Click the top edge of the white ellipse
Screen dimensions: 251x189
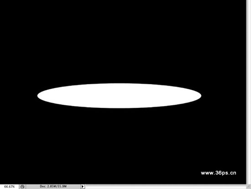[x=119, y=83]
